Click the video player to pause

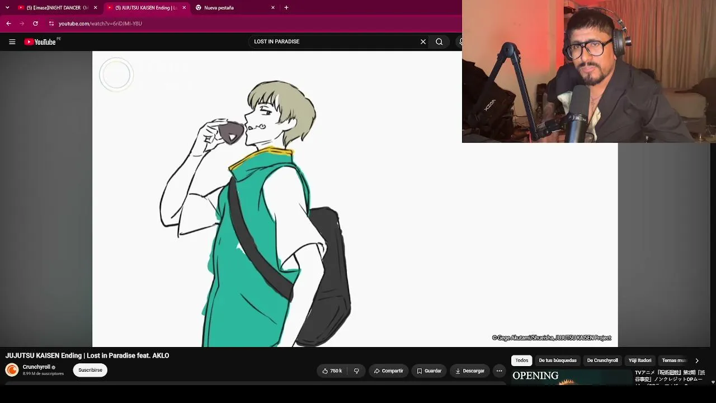(x=355, y=199)
